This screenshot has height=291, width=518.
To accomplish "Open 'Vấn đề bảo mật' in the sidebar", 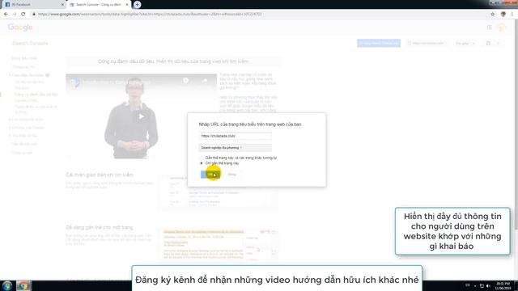I will point(25,144).
